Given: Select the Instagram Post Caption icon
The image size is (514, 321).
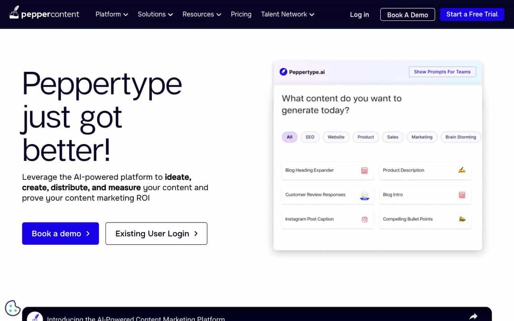Looking at the screenshot, I should (x=364, y=219).
